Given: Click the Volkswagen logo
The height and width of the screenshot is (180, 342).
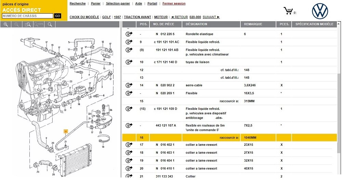Looking at the screenshot, I should click(320, 11).
